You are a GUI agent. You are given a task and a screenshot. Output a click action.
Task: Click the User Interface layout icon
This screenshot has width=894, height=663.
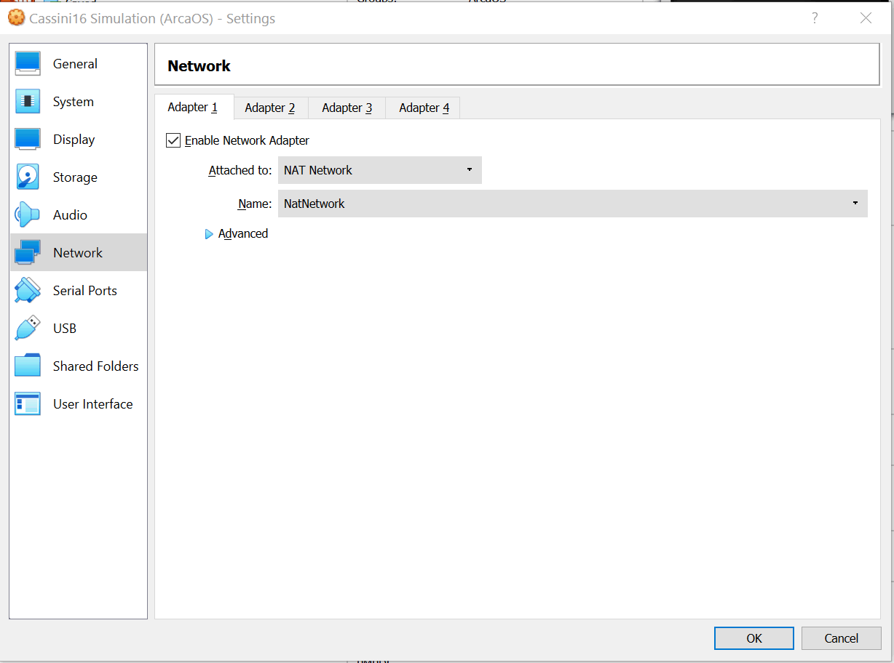[28, 404]
